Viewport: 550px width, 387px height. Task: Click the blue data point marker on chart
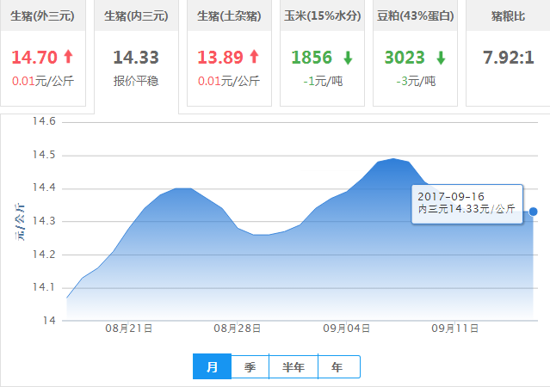coord(534,211)
